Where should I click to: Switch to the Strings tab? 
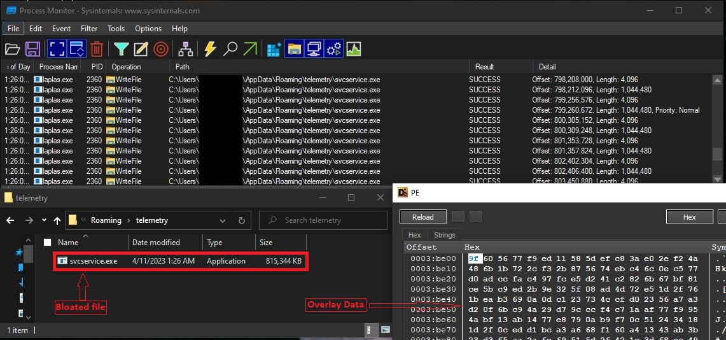pyautogui.click(x=445, y=235)
